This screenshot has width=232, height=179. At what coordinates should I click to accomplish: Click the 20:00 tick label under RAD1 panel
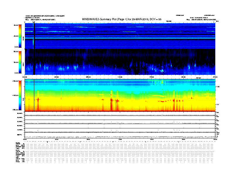pyautogui.click(x=183, y=77)
